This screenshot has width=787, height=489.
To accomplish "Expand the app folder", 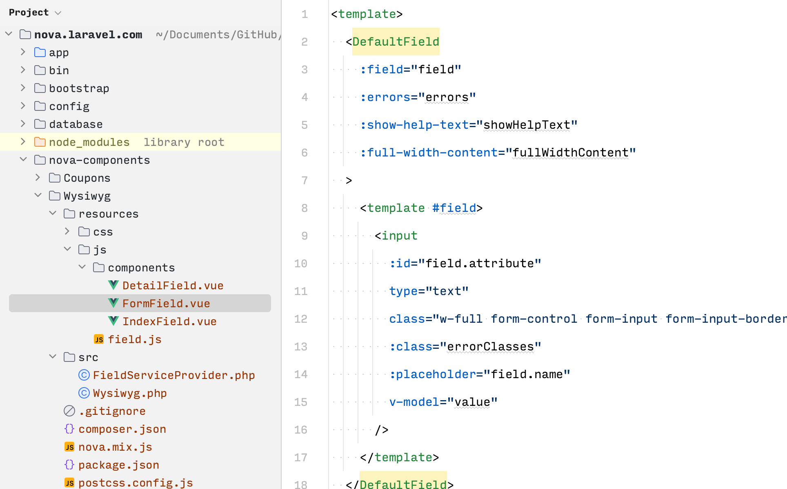I will [23, 52].
